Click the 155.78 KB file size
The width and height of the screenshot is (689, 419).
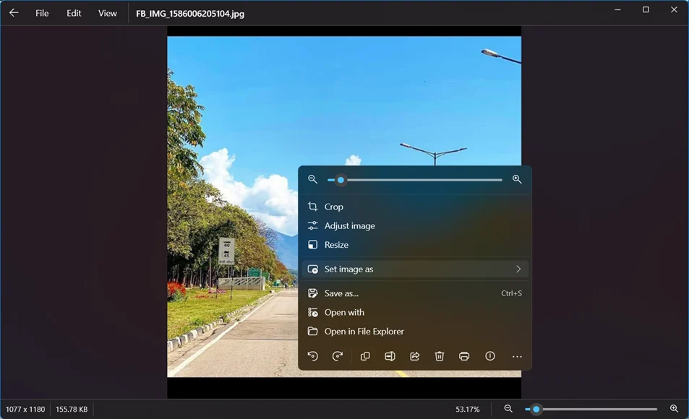(x=72, y=410)
